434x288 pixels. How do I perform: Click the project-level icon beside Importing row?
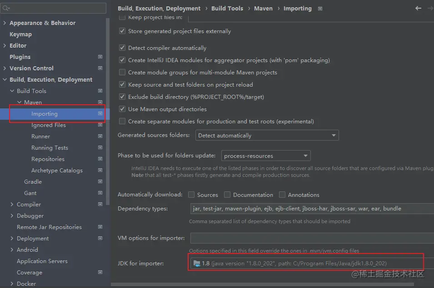pyautogui.click(x=100, y=113)
